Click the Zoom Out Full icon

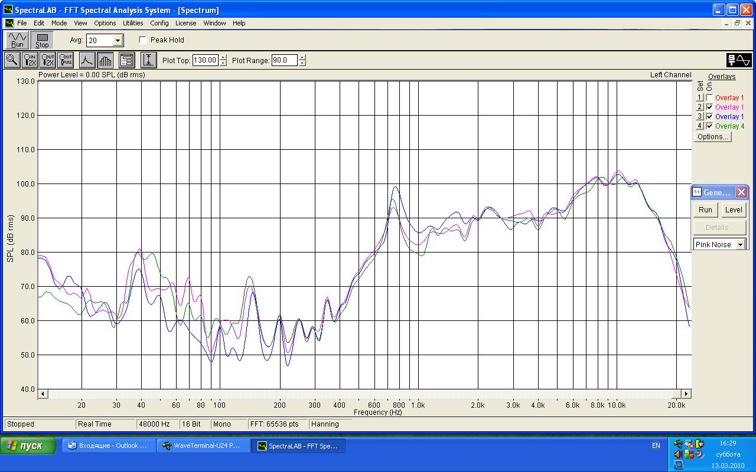click(x=66, y=60)
